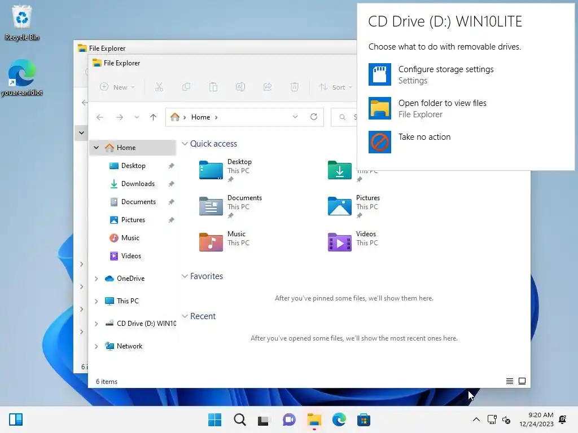Open Videos folder in Quick access
This screenshot has width=578, height=433.
click(352, 241)
